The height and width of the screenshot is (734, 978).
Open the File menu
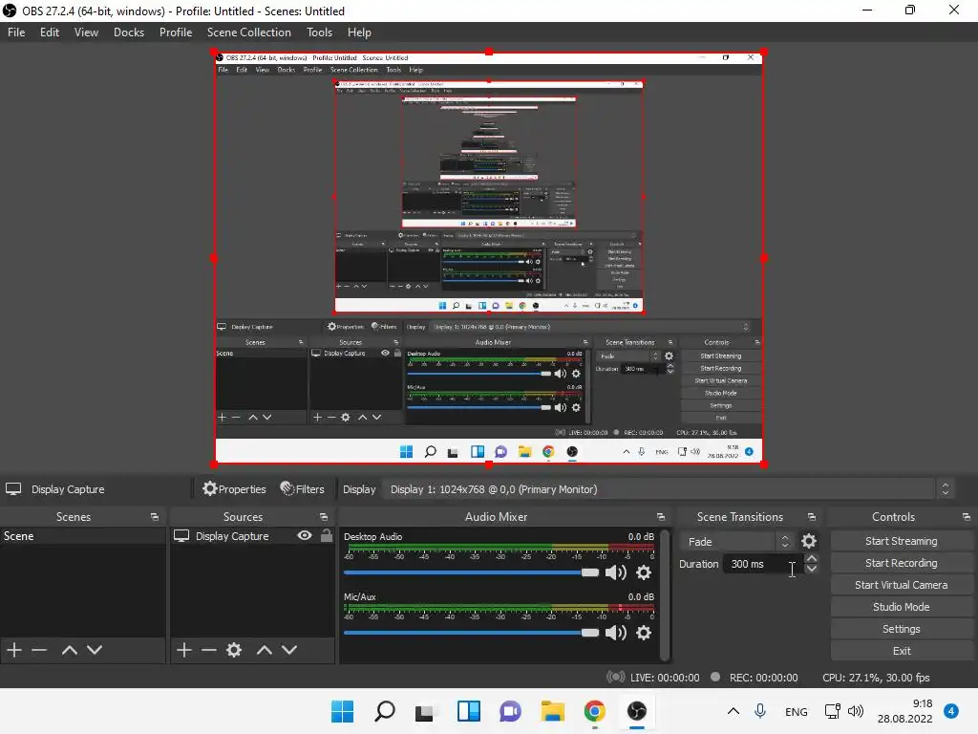click(16, 32)
